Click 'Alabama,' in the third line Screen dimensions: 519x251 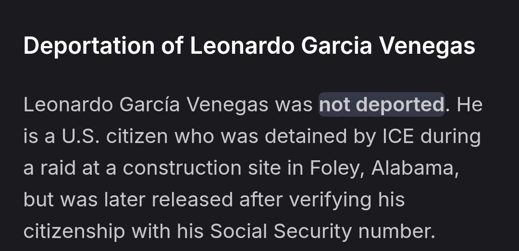point(415,167)
